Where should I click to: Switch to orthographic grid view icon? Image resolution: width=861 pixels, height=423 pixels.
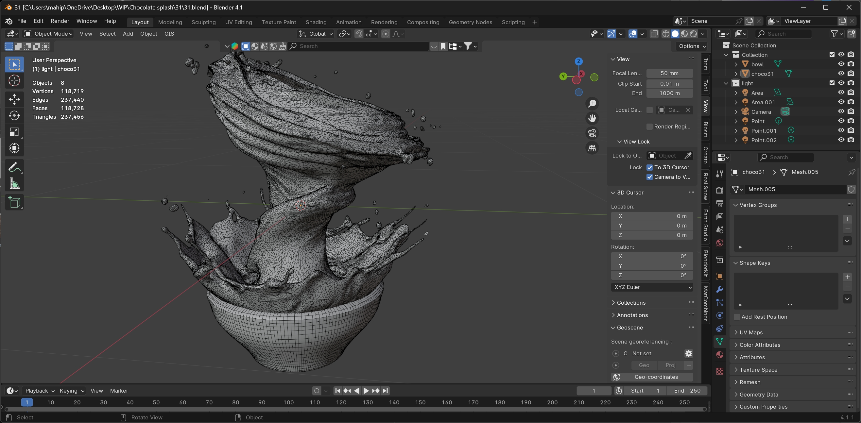click(x=592, y=148)
